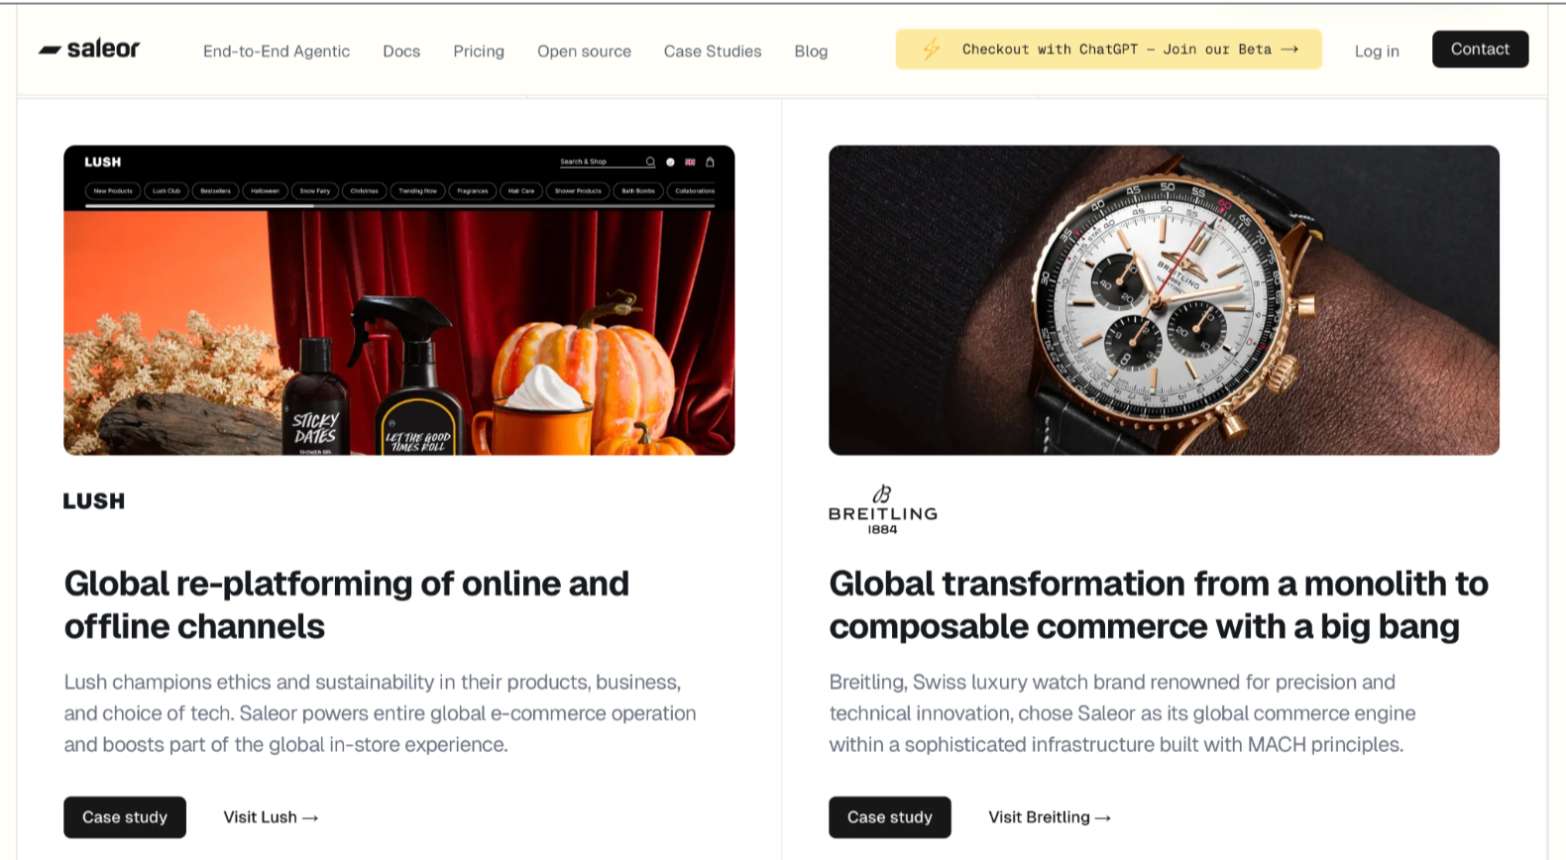Screen dimensions: 1566x860
Task: Click the Lush storefront preview image
Action: click(399, 300)
